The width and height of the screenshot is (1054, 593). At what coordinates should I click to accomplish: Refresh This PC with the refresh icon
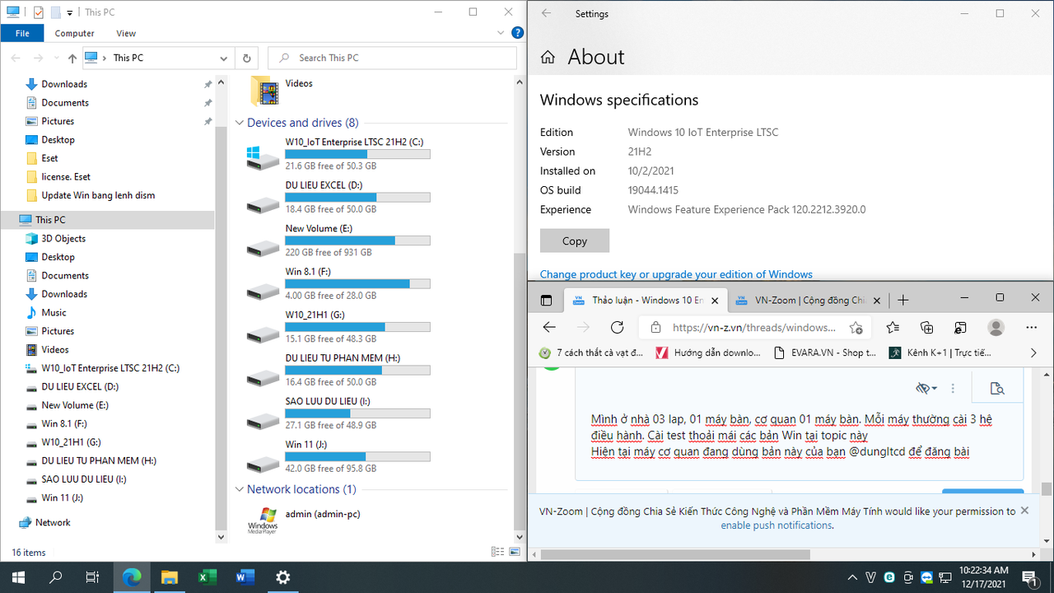coord(246,58)
